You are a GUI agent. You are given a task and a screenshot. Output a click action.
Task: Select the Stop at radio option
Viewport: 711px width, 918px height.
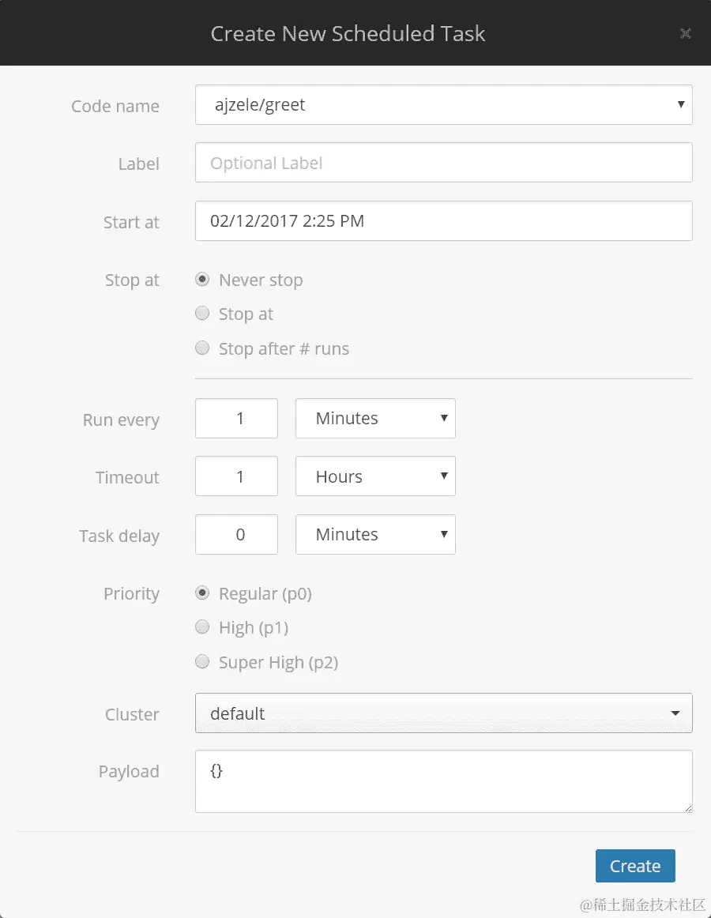(x=203, y=314)
